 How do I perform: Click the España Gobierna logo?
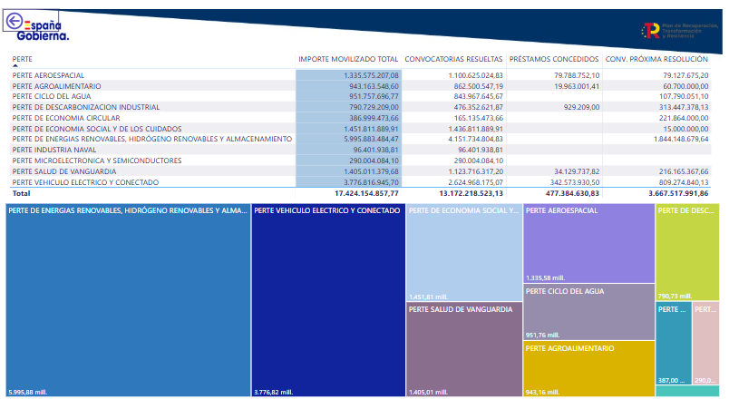[43, 31]
